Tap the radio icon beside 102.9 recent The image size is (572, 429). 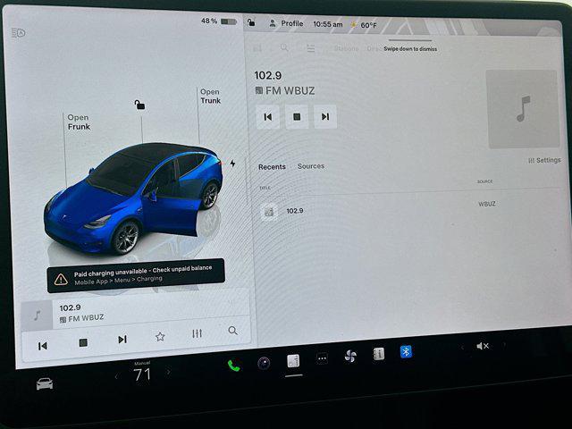point(269,212)
